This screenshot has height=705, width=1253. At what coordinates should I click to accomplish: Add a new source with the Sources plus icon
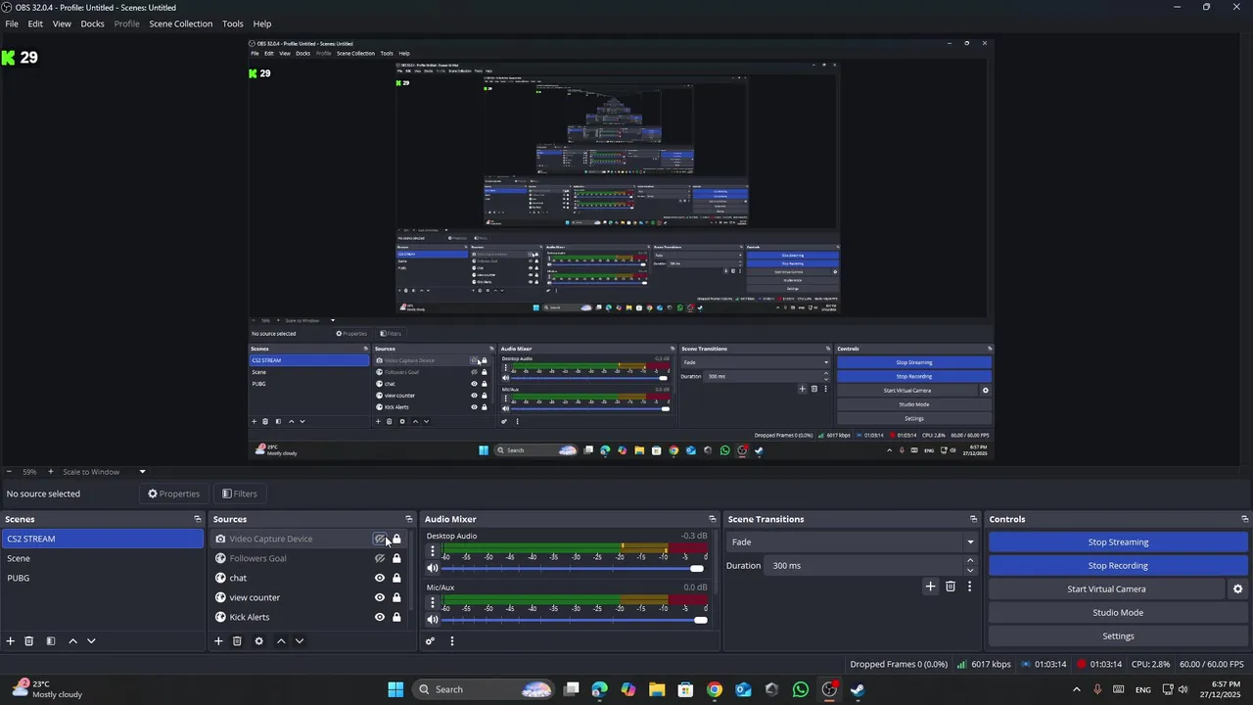218,641
